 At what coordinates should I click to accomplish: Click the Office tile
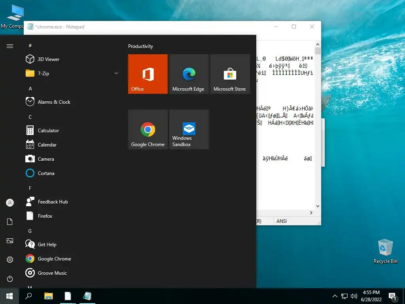[x=148, y=74]
